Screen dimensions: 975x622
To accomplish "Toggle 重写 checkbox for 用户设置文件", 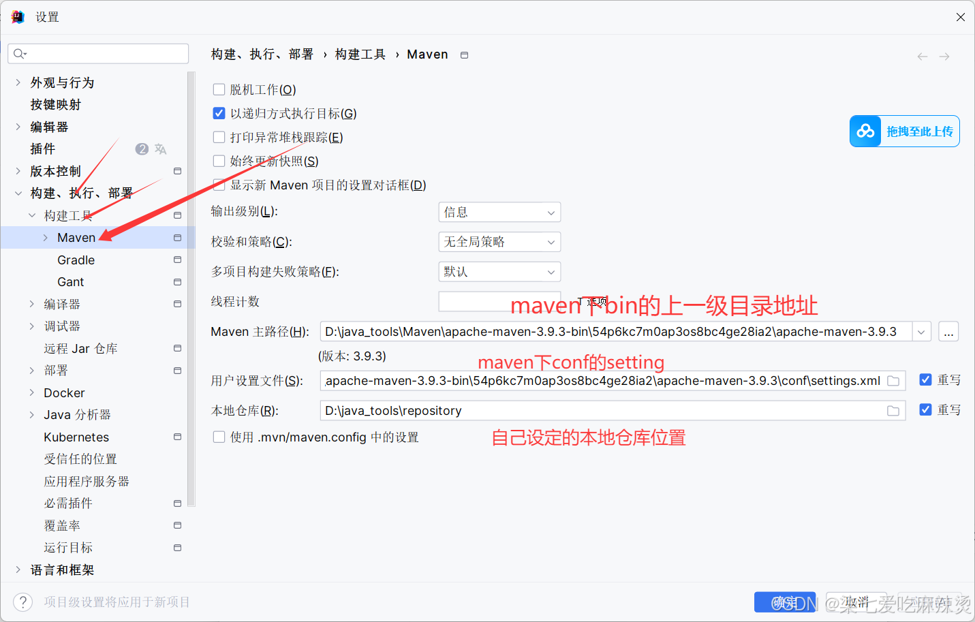I will coord(925,379).
